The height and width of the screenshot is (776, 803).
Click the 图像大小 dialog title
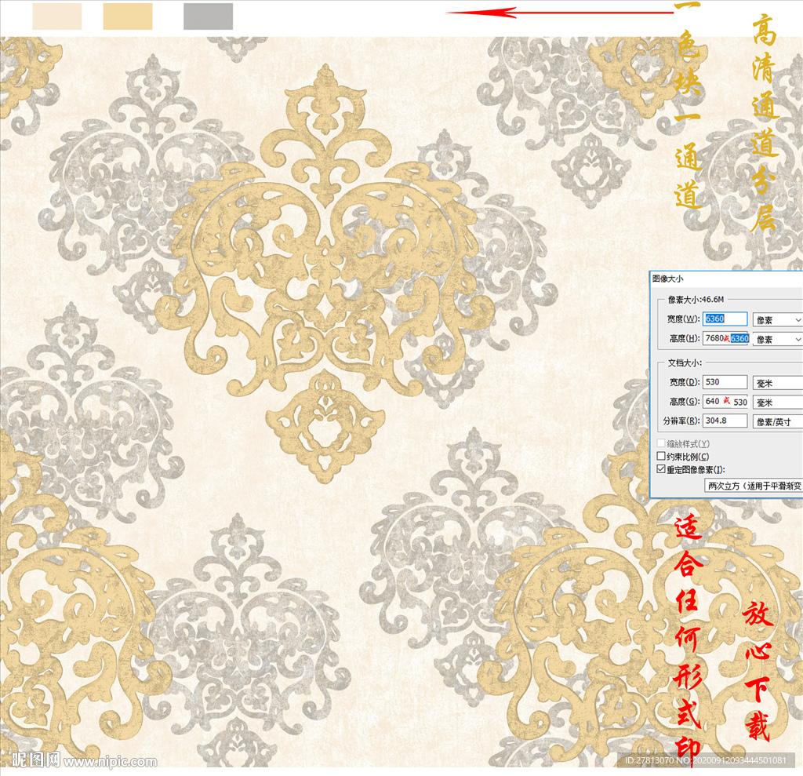(668, 279)
